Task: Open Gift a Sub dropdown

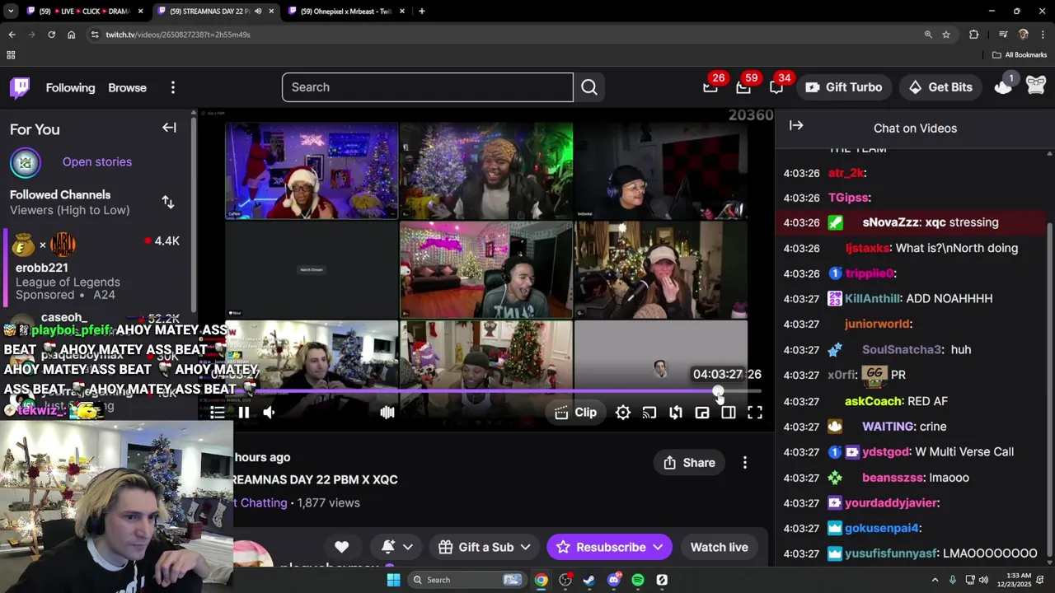Action: [x=484, y=547]
